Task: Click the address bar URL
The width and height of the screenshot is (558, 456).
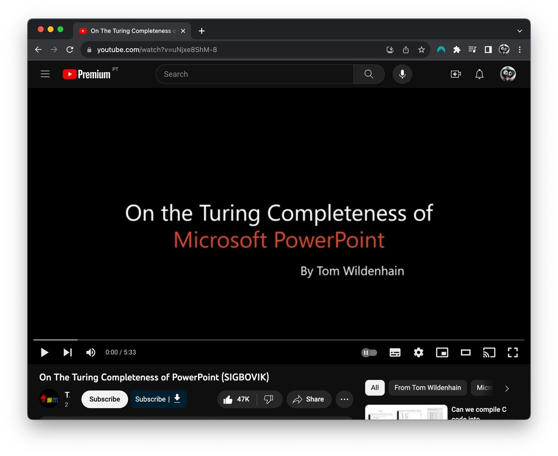Action: (157, 49)
